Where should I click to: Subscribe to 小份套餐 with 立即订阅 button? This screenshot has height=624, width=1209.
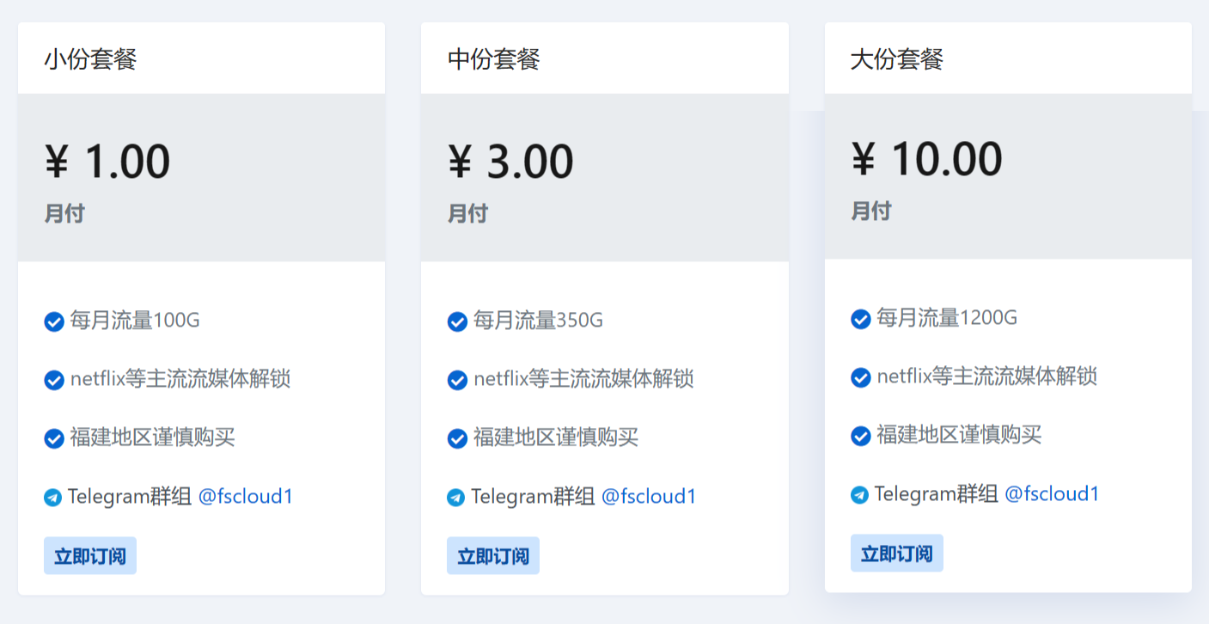click(90, 555)
